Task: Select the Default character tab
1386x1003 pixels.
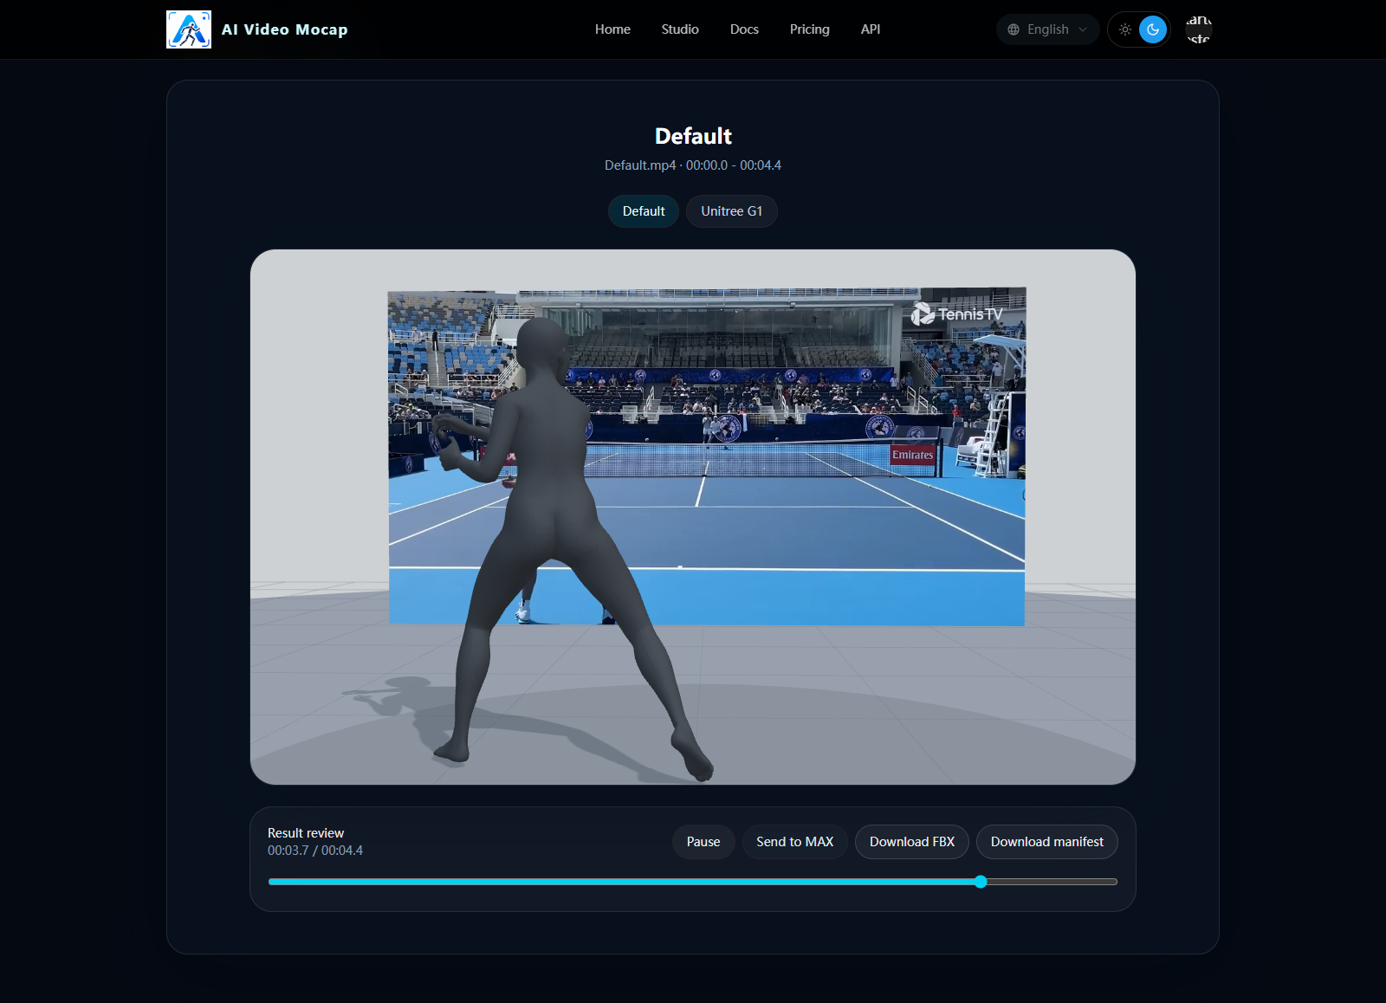Action: 644,211
